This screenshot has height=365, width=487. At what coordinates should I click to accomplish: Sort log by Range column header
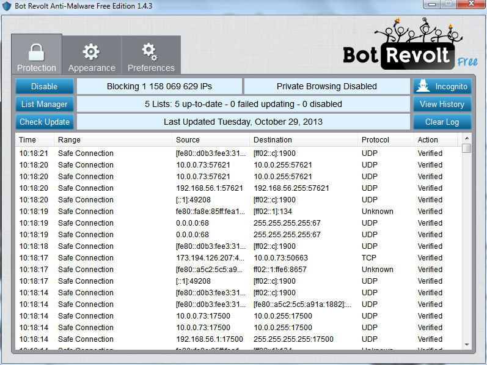tap(113, 140)
